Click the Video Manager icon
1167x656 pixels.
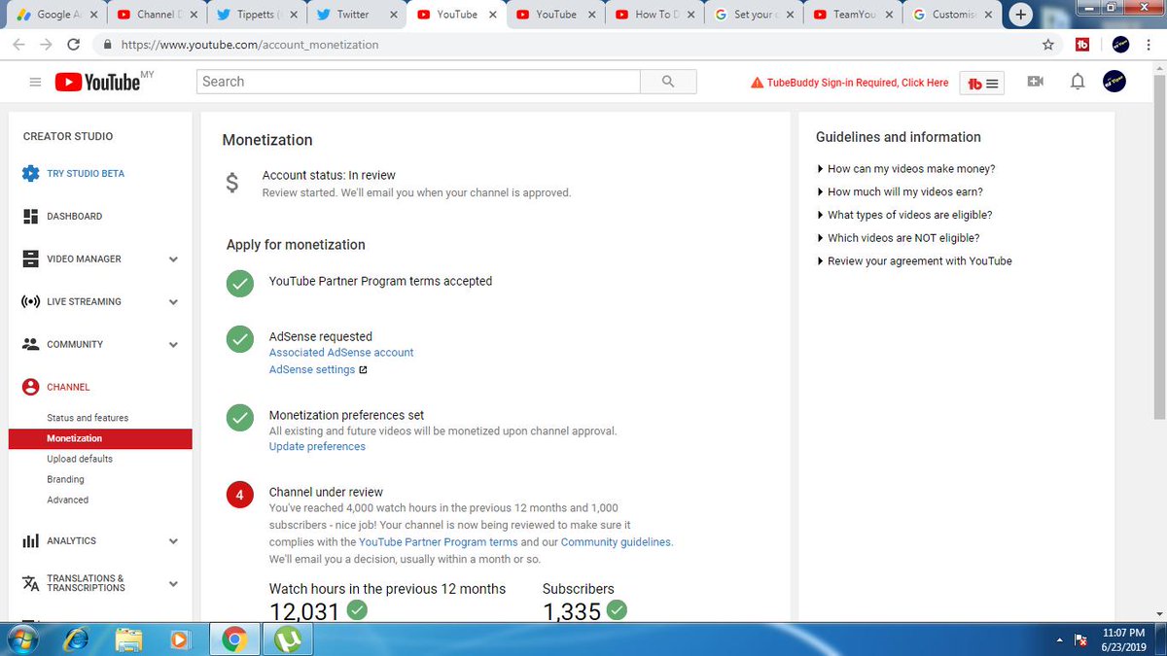(x=30, y=259)
